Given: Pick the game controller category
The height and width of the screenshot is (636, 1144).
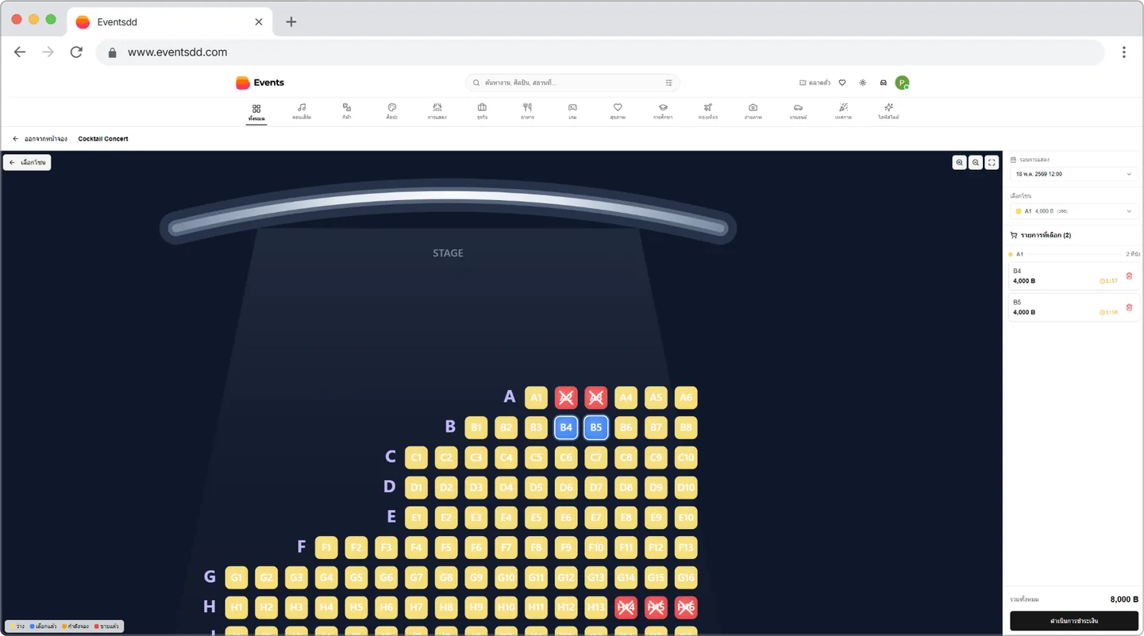Looking at the screenshot, I should 572,111.
